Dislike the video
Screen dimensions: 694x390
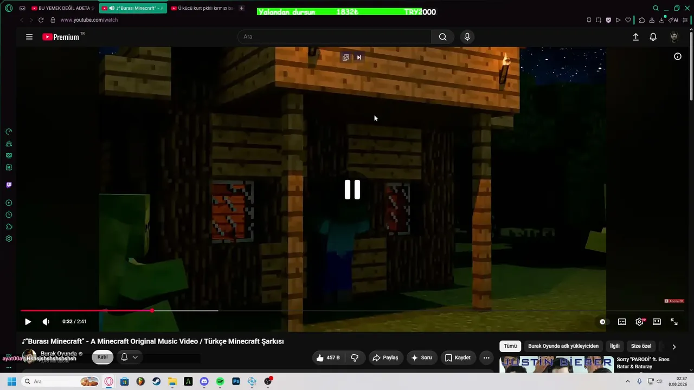tap(355, 357)
